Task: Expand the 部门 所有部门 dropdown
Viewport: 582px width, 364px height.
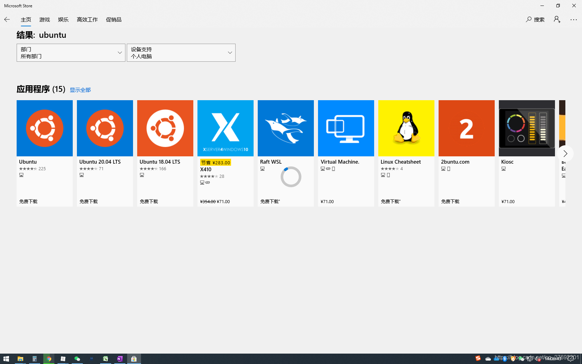Action: pyautogui.click(x=71, y=53)
